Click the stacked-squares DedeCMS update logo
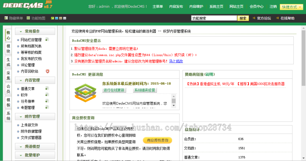 [85, 93]
